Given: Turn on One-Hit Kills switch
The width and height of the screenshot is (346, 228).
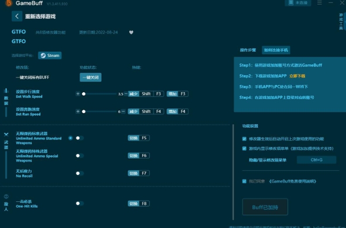Looking at the screenshot, I should (79, 204).
